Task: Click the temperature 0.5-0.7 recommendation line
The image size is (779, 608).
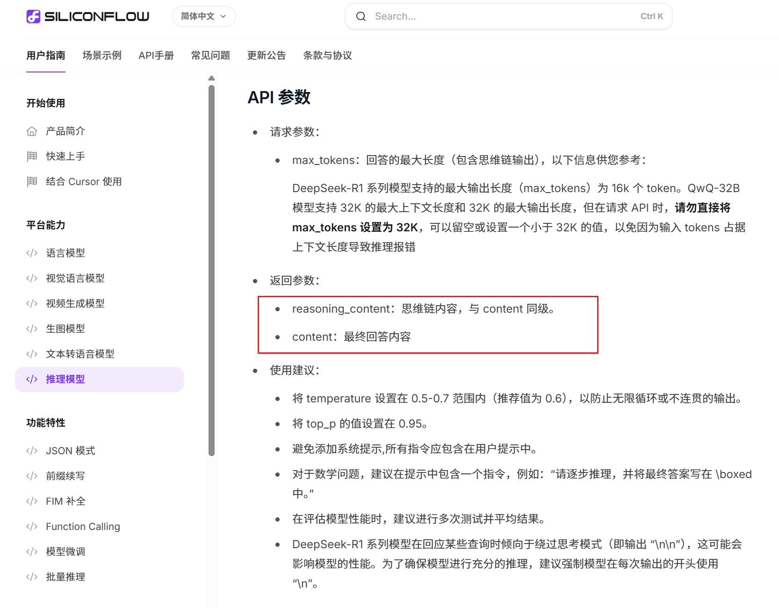Action: click(x=517, y=399)
